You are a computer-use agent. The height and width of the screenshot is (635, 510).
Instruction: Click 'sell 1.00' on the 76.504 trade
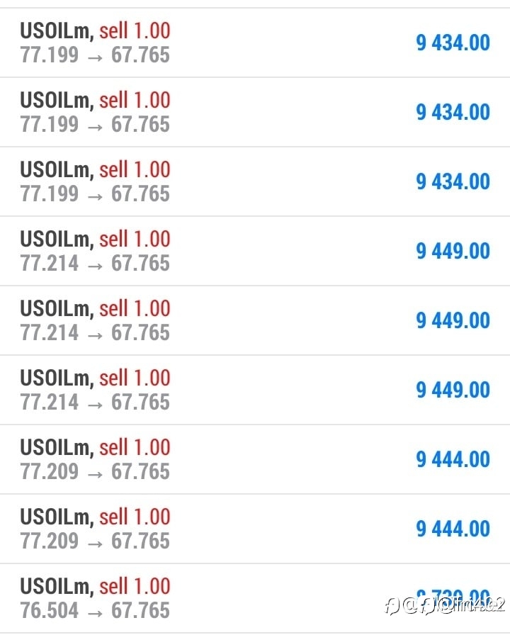[135, 586]
